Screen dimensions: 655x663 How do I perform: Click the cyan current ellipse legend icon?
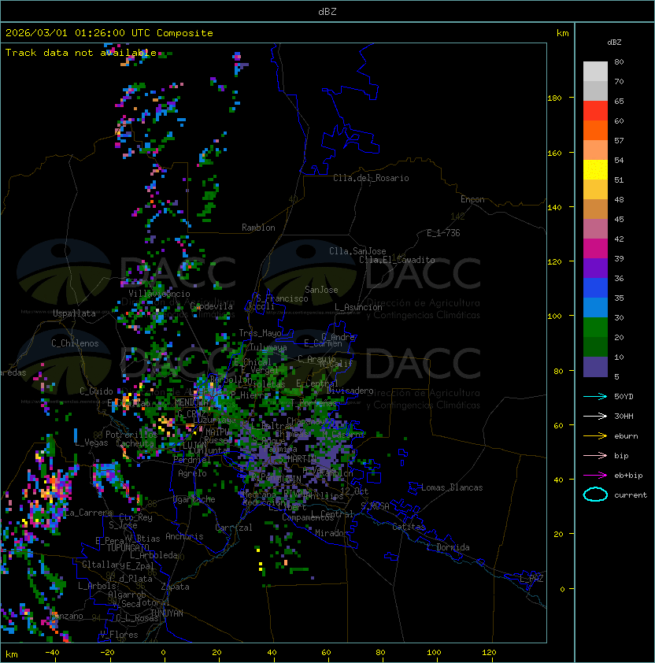(595, 494)
